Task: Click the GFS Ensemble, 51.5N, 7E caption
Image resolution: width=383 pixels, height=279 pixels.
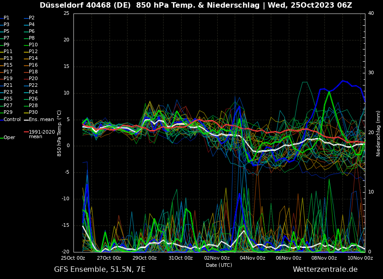Action: click(100, 270)
